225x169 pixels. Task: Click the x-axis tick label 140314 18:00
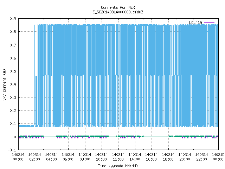[x=168, y=157]
